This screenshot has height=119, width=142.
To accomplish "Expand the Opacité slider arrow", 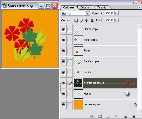I will click(x=116, y=13).
